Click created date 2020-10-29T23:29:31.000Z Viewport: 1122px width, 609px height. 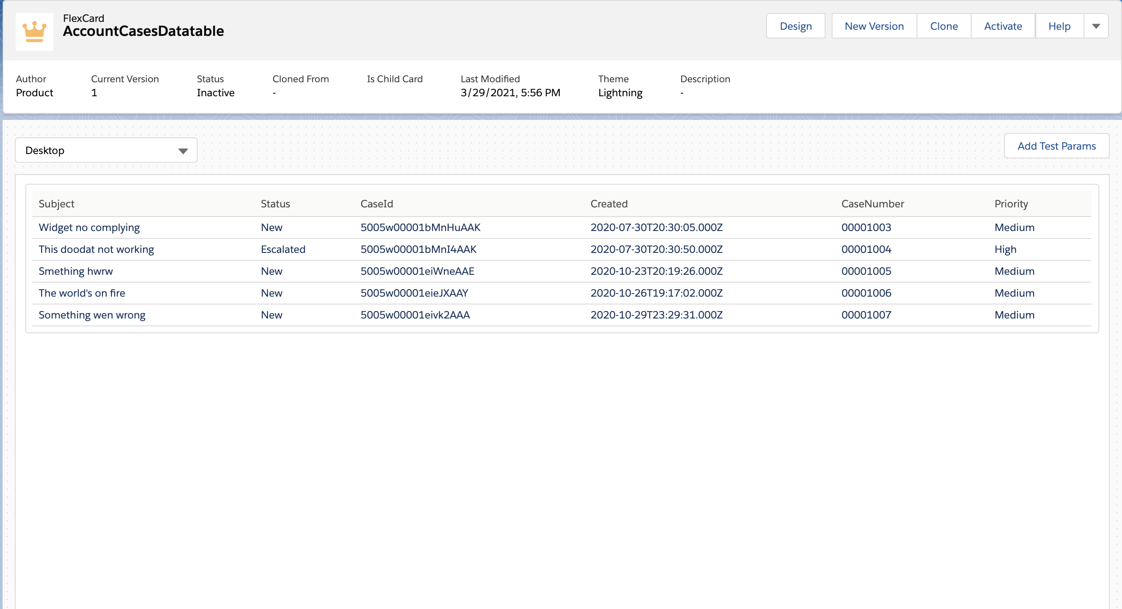pos(656,315)
